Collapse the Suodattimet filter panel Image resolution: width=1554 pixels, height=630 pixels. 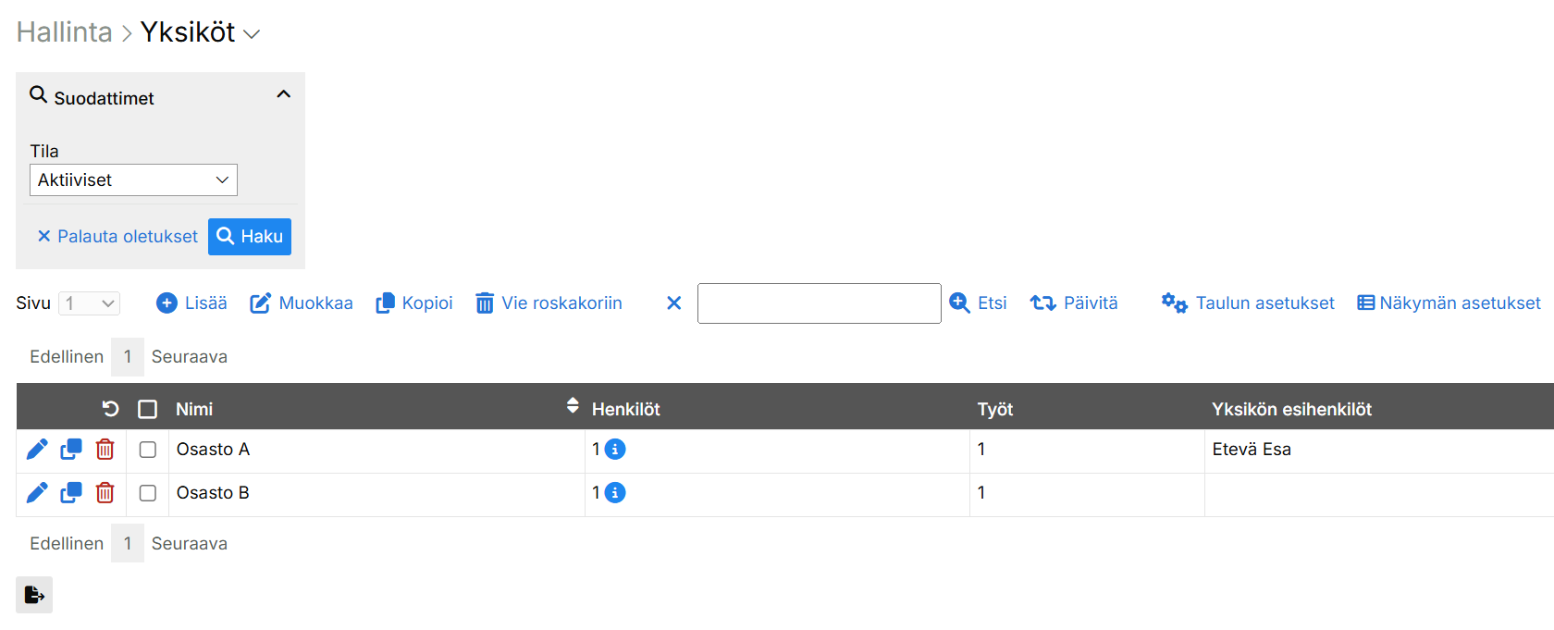tap(284, 94)
